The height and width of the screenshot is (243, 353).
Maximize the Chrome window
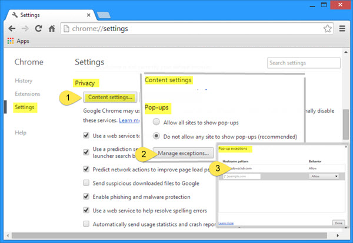(x=324, y=5)
